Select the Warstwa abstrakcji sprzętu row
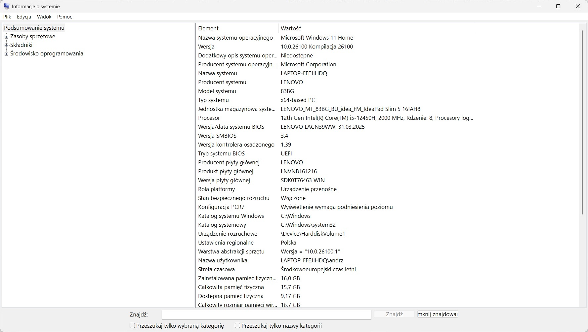The height and width of the screenshot is (332, 588). coord(336,251)
